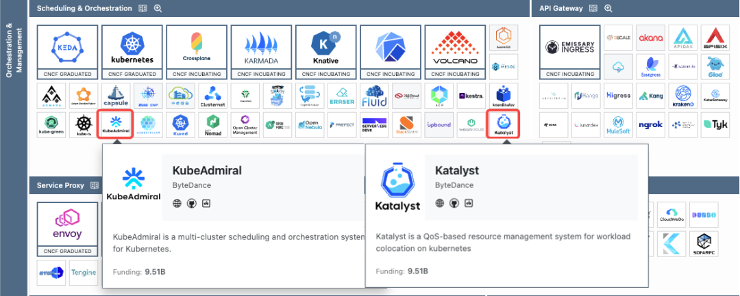The image size is (740, 296).
Task: Open the APISIX tile
Action: coord(715,38)
